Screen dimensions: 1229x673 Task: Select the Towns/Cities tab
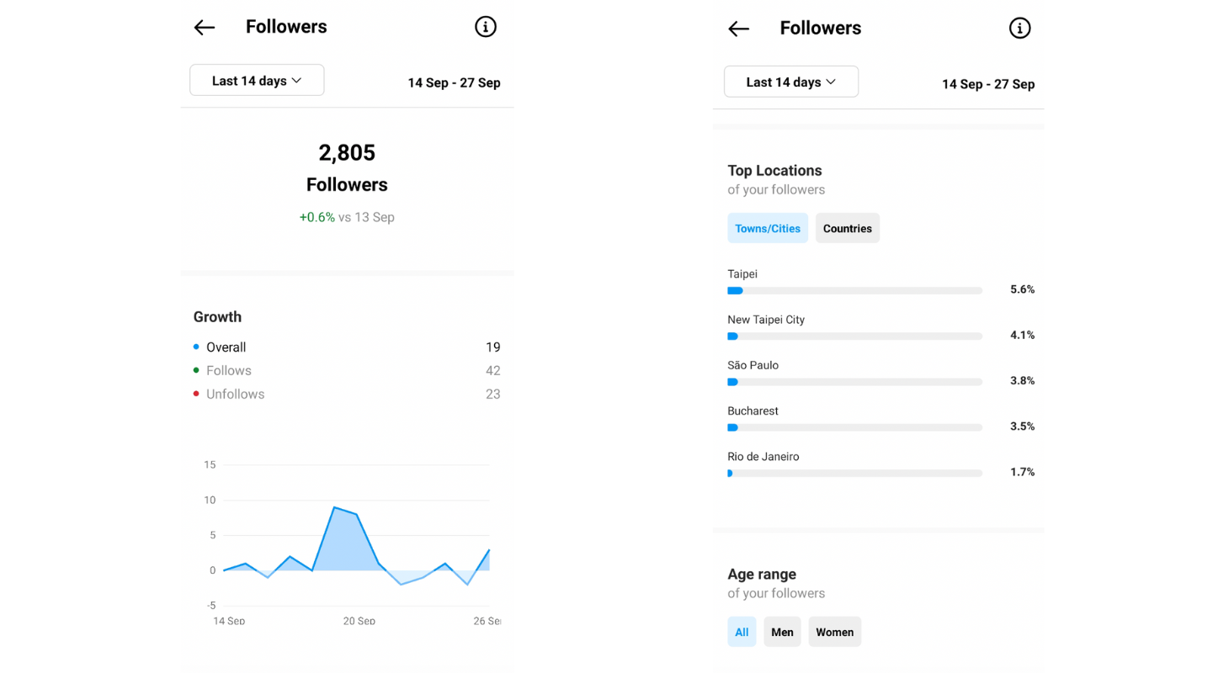(768, 228)
